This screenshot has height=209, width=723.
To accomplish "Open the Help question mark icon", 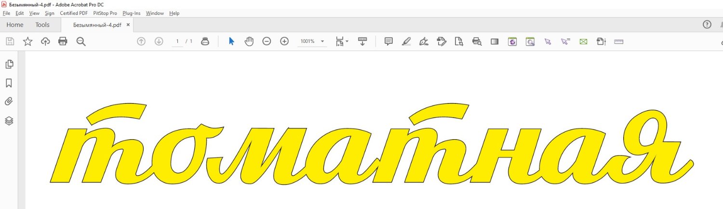I will pos(707,25).
